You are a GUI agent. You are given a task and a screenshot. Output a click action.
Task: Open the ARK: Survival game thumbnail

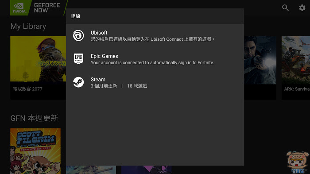(x=296, y=60)
